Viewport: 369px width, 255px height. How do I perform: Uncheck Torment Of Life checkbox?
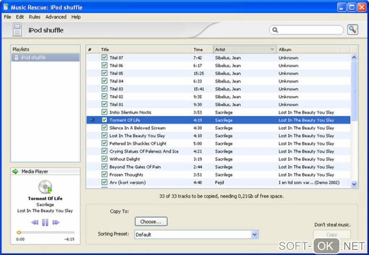coord(105,120)
